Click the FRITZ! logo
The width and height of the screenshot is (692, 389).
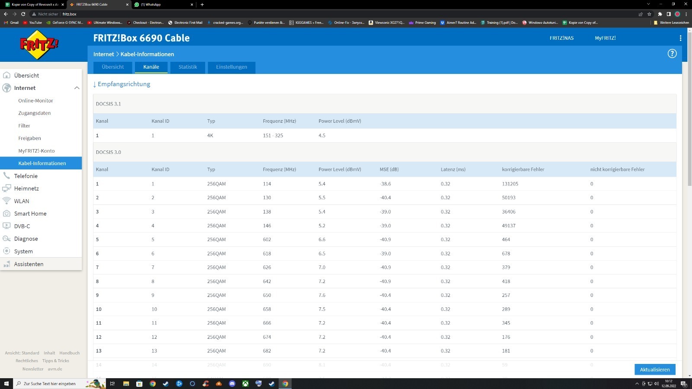click(x=39, y=45)
